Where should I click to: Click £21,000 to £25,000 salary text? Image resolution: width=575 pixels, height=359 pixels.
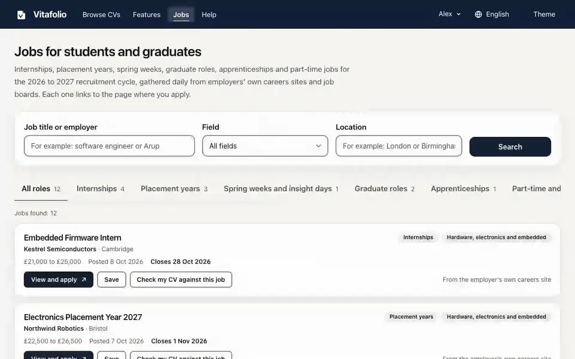coord(53,261)
